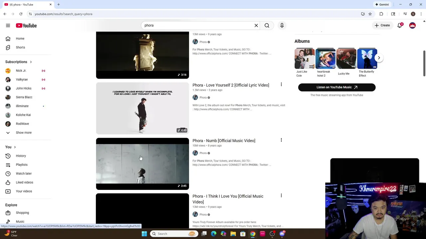Image resolution: width=426 pixels, height=239 pixels.
Task: Open browser extensions puzzle icon
Action: [x=381, y=14]
